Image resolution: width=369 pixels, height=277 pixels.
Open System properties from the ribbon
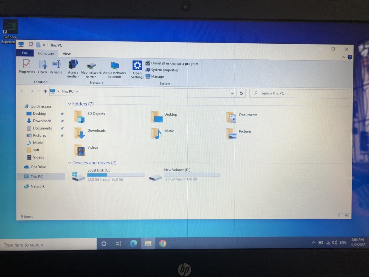[x=162, y=70]
